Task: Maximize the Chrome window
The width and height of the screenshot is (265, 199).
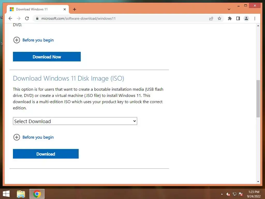Action: tap(246, 6)
